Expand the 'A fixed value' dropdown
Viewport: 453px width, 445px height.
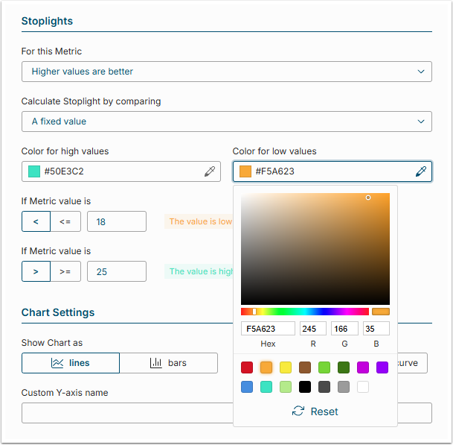[226, 121]
